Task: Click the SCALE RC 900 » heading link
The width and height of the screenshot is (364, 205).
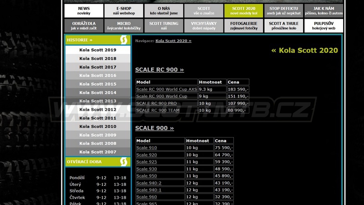Action: (x=159, y=70)
